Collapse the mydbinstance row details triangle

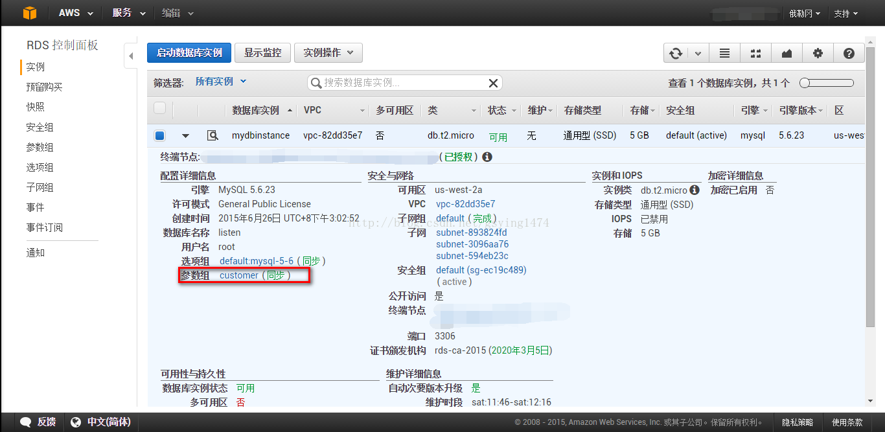coord(185,136)
